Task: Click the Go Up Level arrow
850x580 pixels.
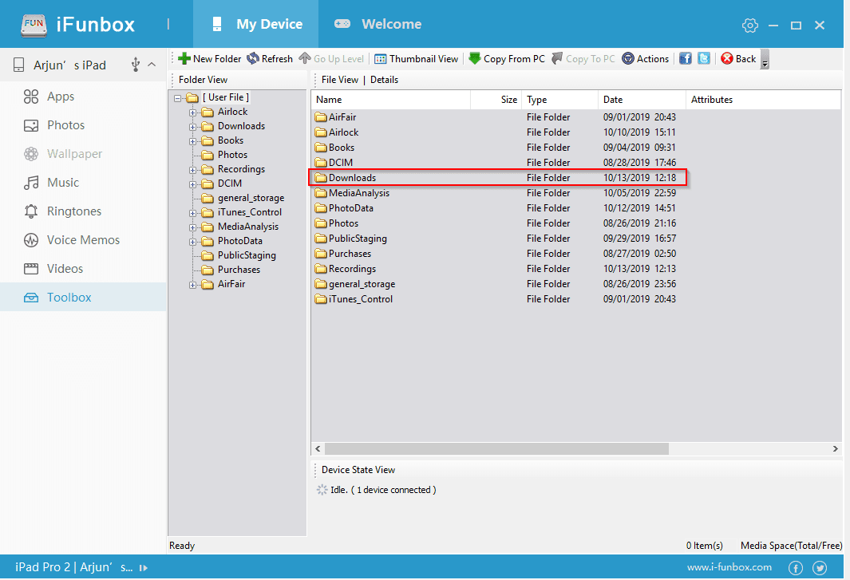Action: [x=331, y=58]
